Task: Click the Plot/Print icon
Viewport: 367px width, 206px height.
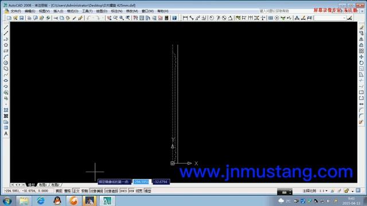Action: coord(29,18)
